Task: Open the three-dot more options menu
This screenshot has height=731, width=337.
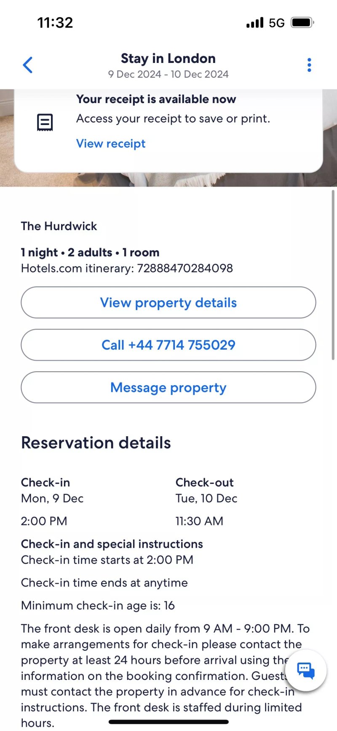Action: point(309,65)
